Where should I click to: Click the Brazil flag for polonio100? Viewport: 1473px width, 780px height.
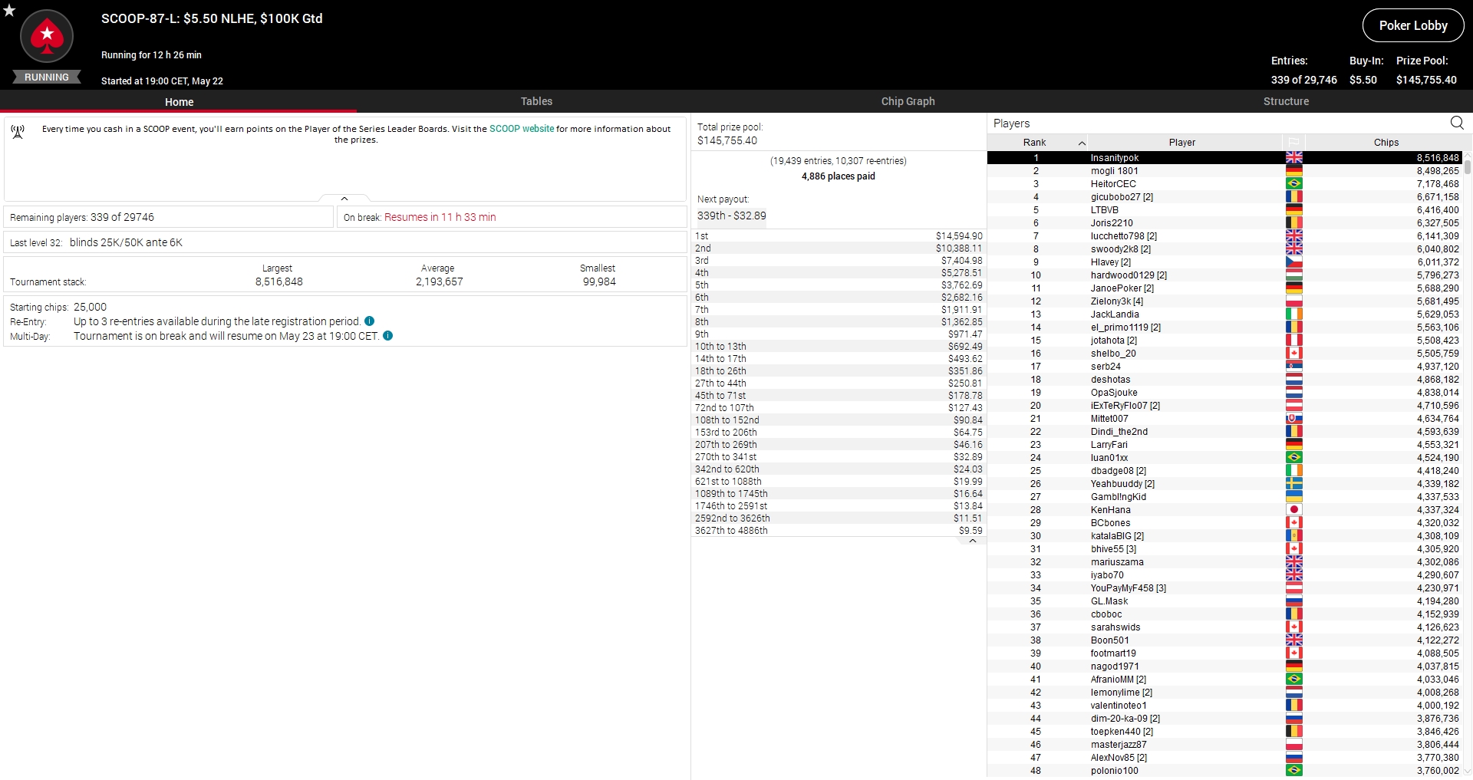1293,771
